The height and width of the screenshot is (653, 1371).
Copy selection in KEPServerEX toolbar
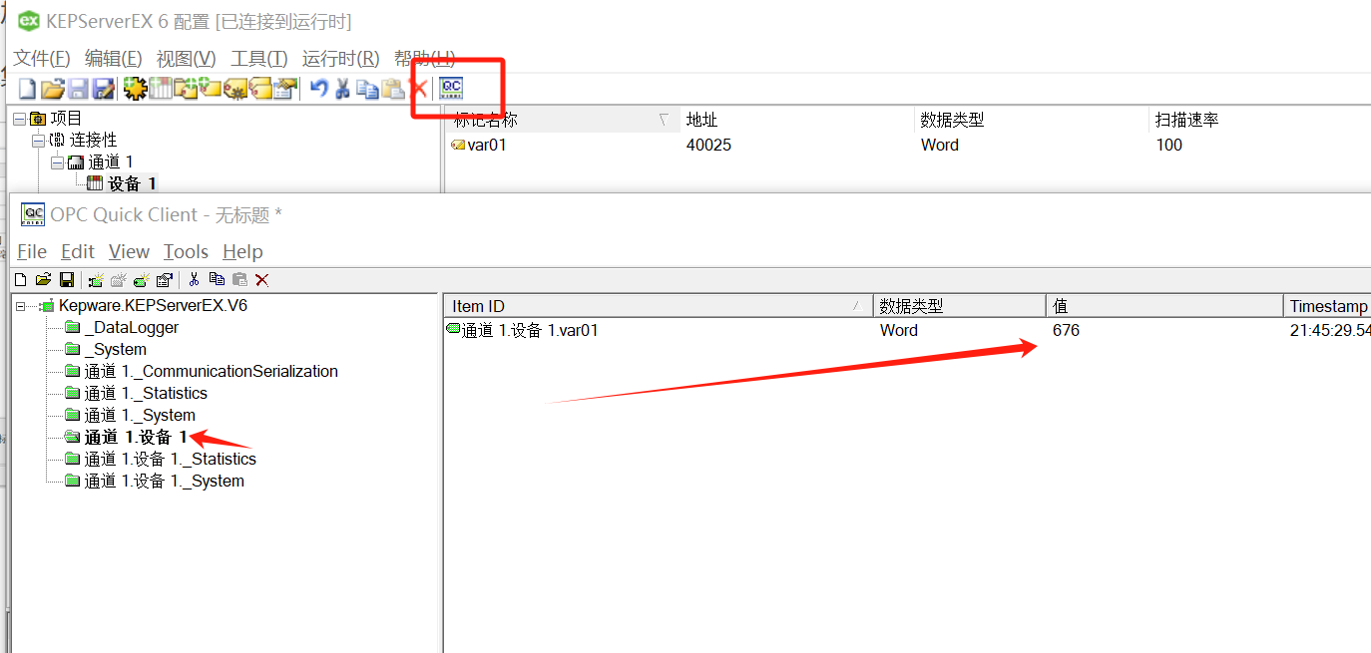pos(367,89)
